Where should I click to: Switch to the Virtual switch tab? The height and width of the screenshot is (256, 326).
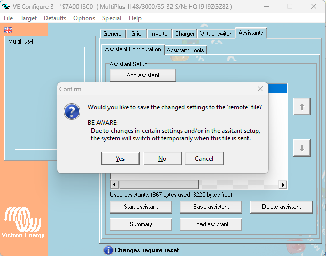216,34
